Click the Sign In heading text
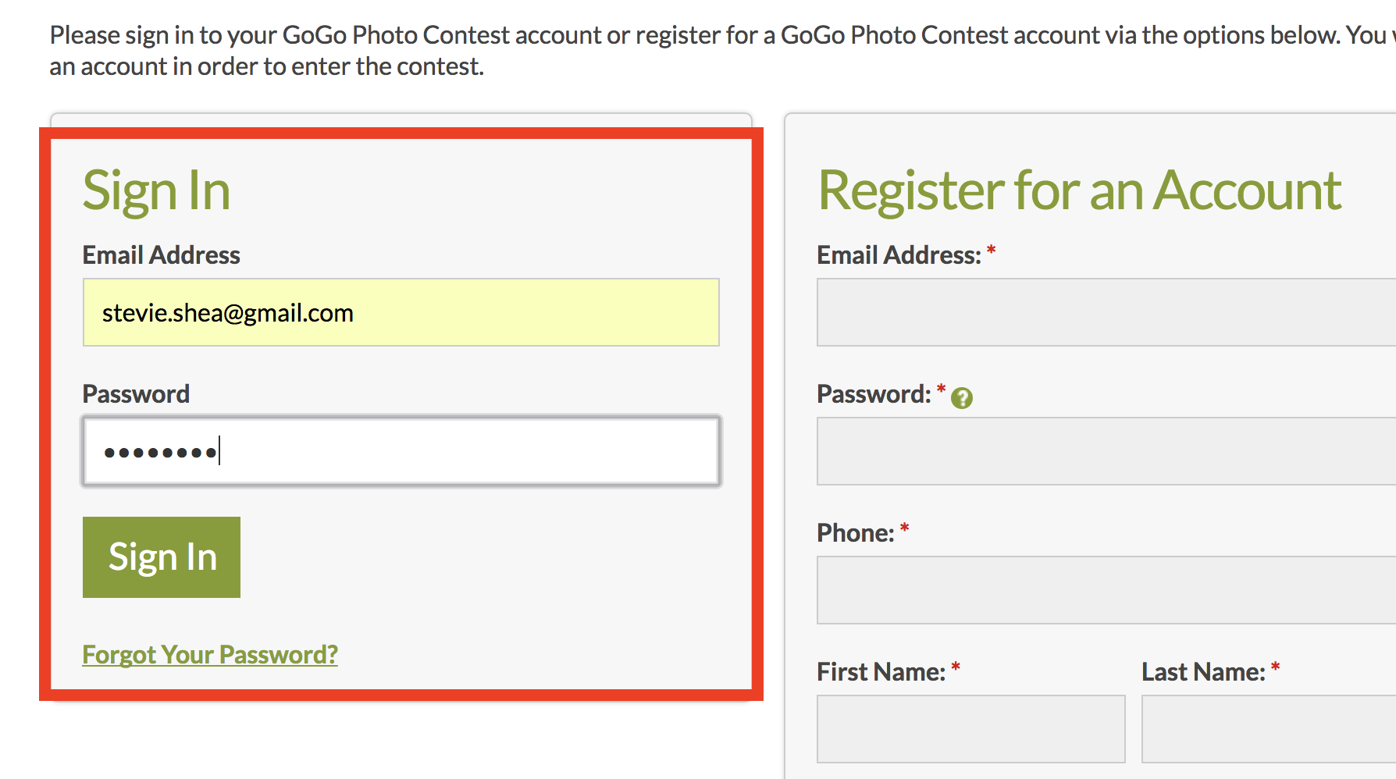 (156, 190)
